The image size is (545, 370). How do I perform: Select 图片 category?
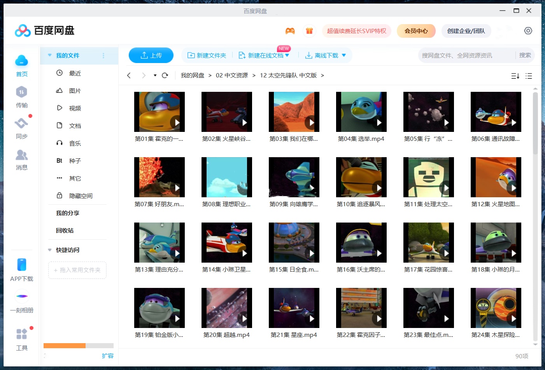click(75, 91)
